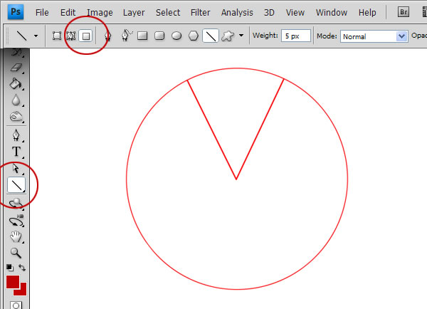Select the Hand tool

(16, 237)
